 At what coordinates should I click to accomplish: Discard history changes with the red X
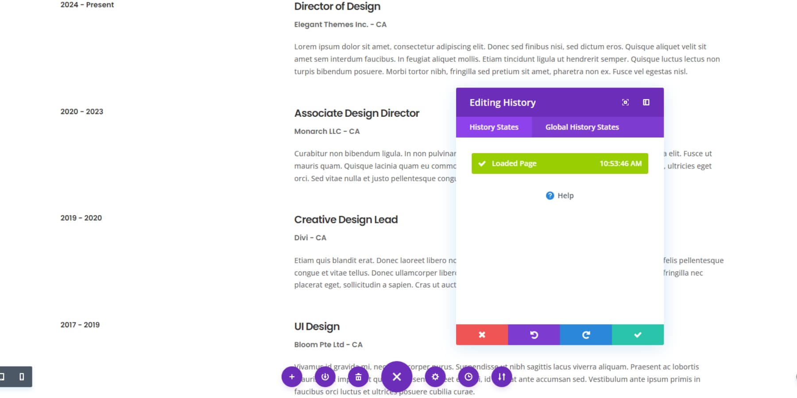click(x=481, y=335)
